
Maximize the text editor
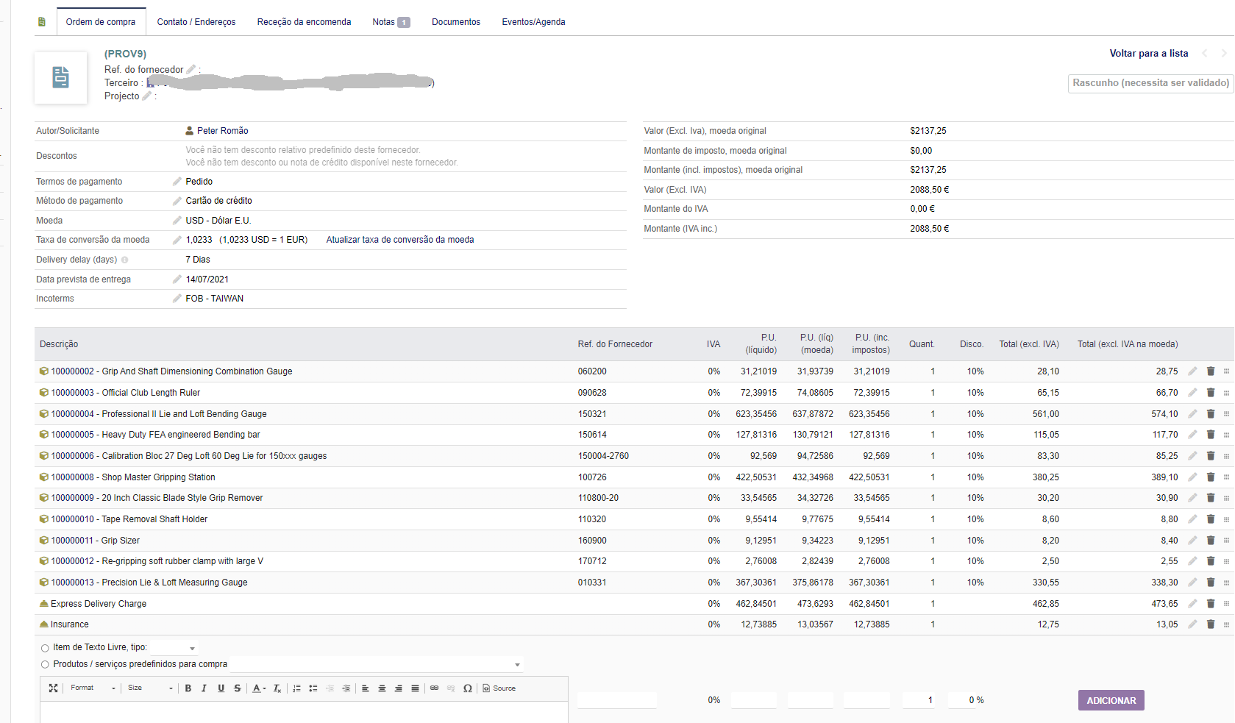[x=53, y=688]
